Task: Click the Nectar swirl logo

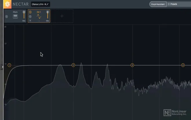Action: [x=8, y=4]
